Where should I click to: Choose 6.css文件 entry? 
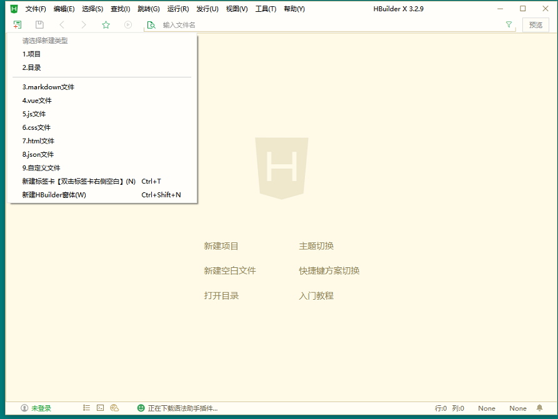click(x=102, y=127)
